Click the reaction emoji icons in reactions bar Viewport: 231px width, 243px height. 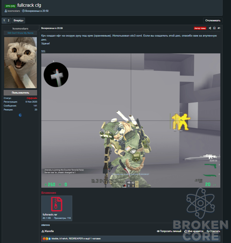coord(47,239)
